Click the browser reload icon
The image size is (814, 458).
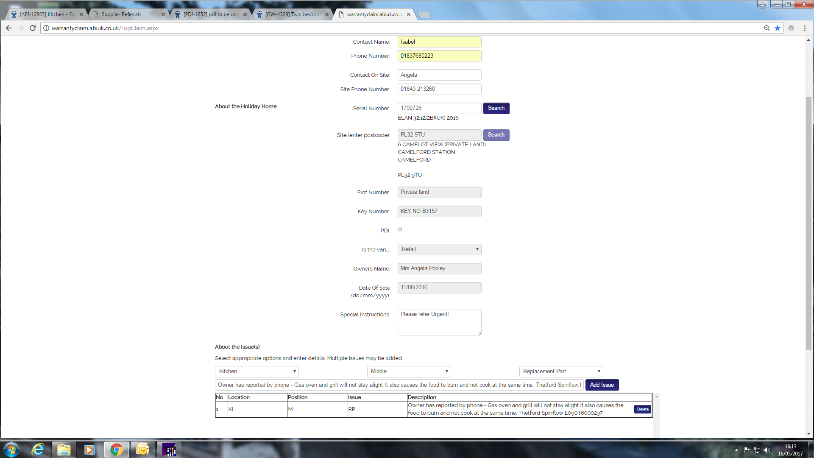point(33,28)
